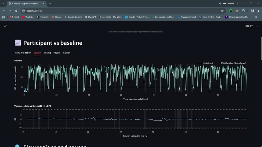The image size is (262, 147).
Task: Open the Coddy Python bookmark
Action: pyautogui.click(x=137, y=17)
